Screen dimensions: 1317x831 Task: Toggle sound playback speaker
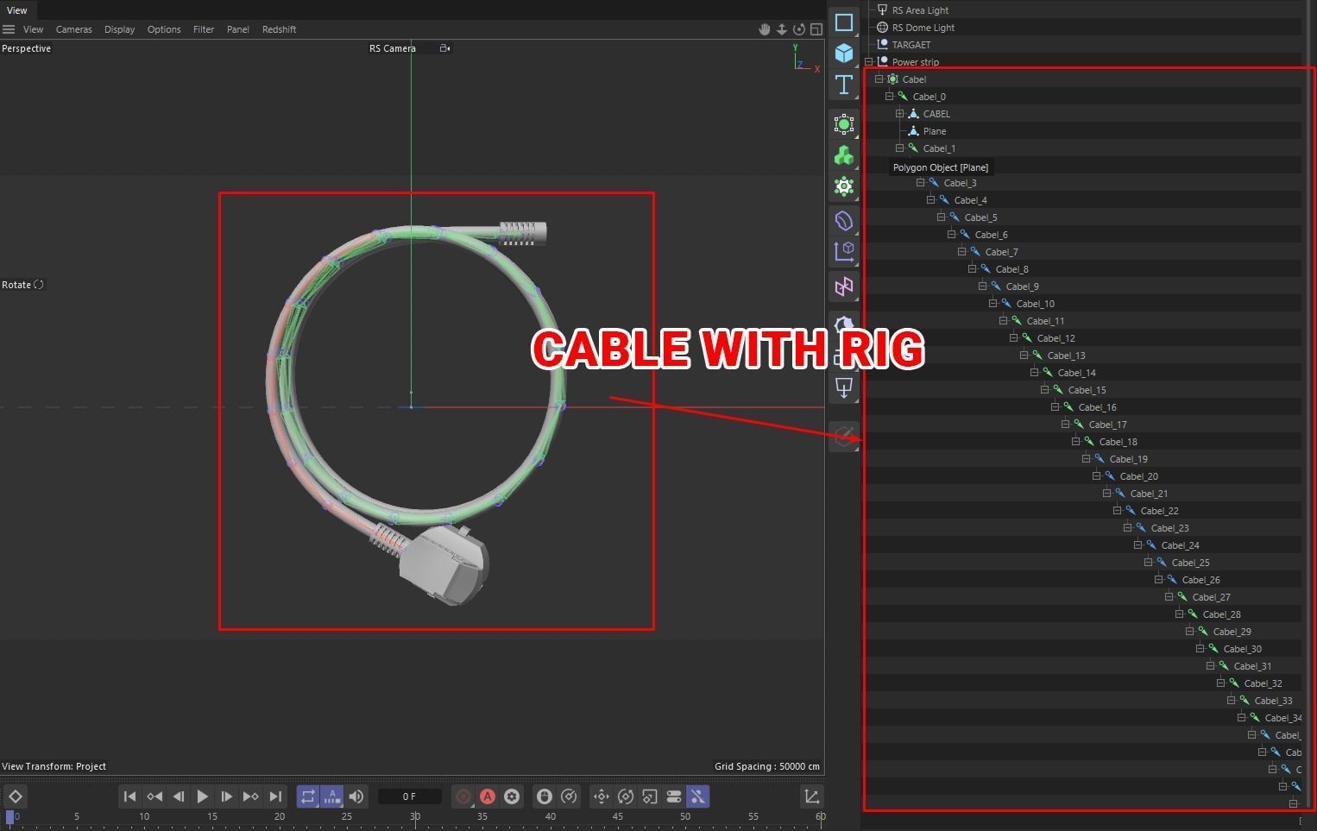pyautogui.click(x=356, y=796)
